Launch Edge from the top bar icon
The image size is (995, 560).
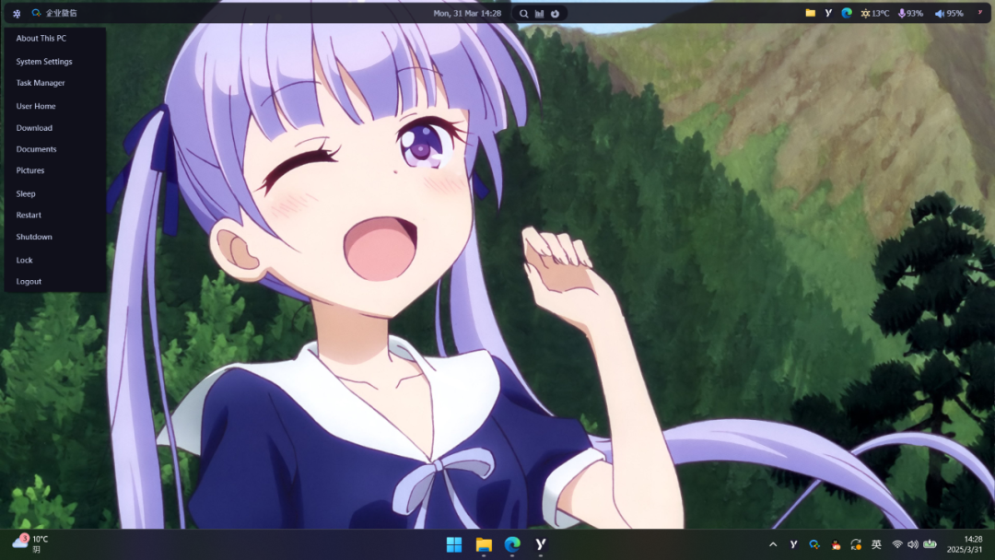point(847,13)
